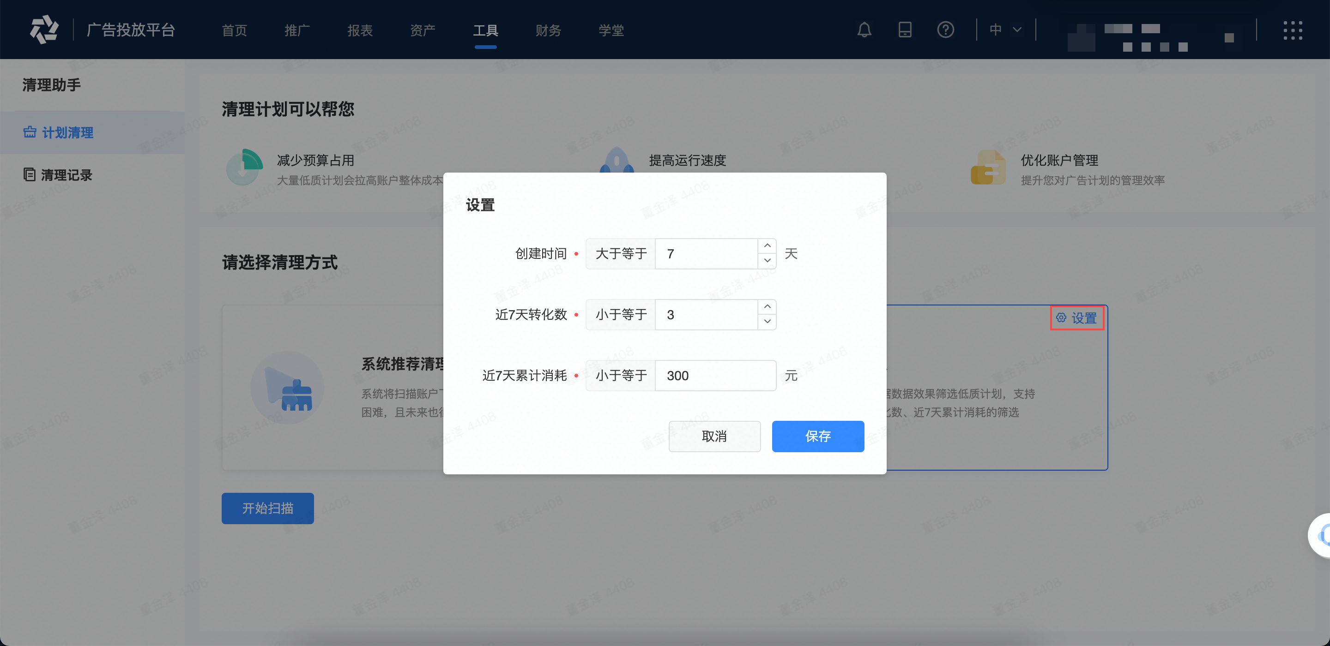This screenshot has height=646, width=1330.
Task: Open 清理记录 via its document icon
Action: click(29, 175)
